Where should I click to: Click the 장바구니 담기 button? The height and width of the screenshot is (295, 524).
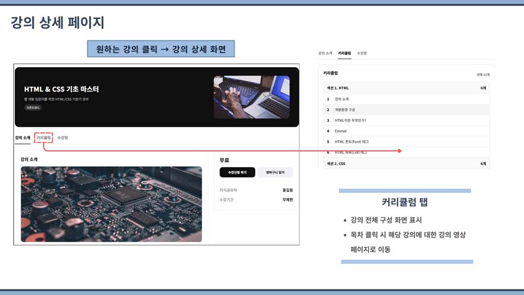[x=275, y=173]
